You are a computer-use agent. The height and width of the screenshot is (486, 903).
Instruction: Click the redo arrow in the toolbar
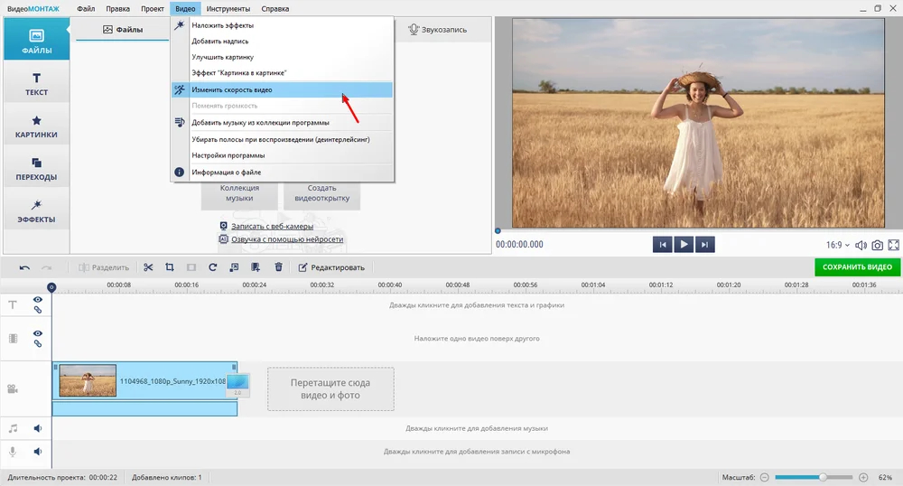46,267
